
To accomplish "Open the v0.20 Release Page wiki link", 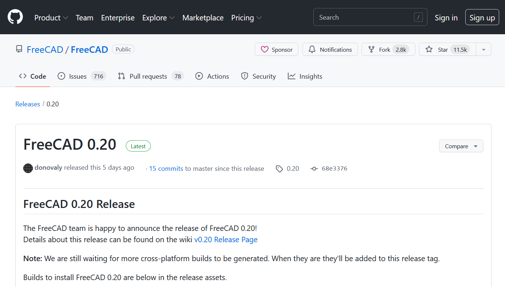I will coord(226,240).
